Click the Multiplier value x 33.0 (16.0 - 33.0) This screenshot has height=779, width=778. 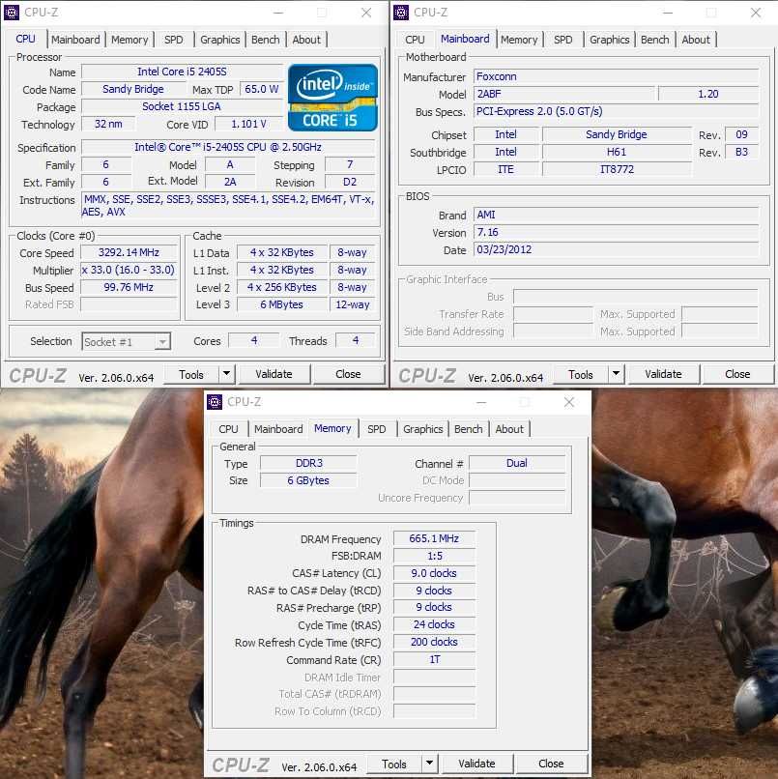click(x=129, y=270)
